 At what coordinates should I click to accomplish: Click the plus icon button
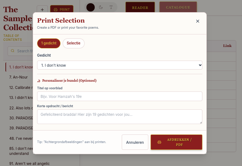click(x=42, y=9)
